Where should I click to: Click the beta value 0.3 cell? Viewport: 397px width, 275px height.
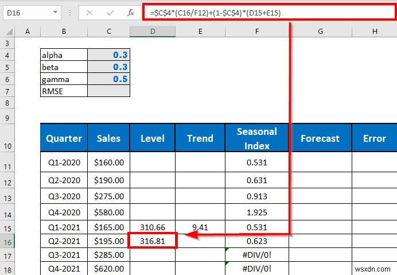pyautogui.click(x=108, y=67)
